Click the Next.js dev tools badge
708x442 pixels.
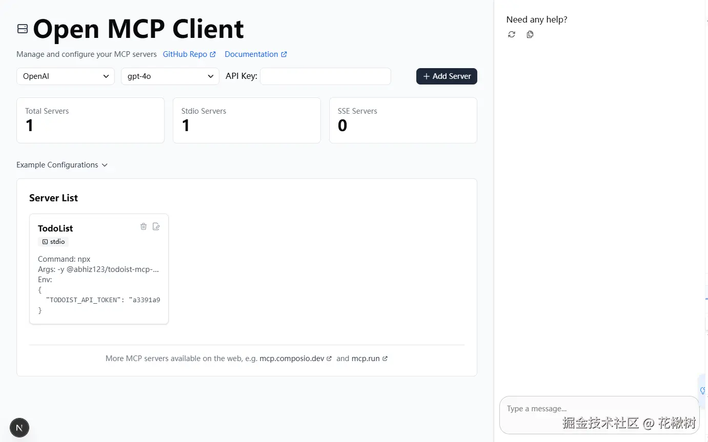click(19, 428)
